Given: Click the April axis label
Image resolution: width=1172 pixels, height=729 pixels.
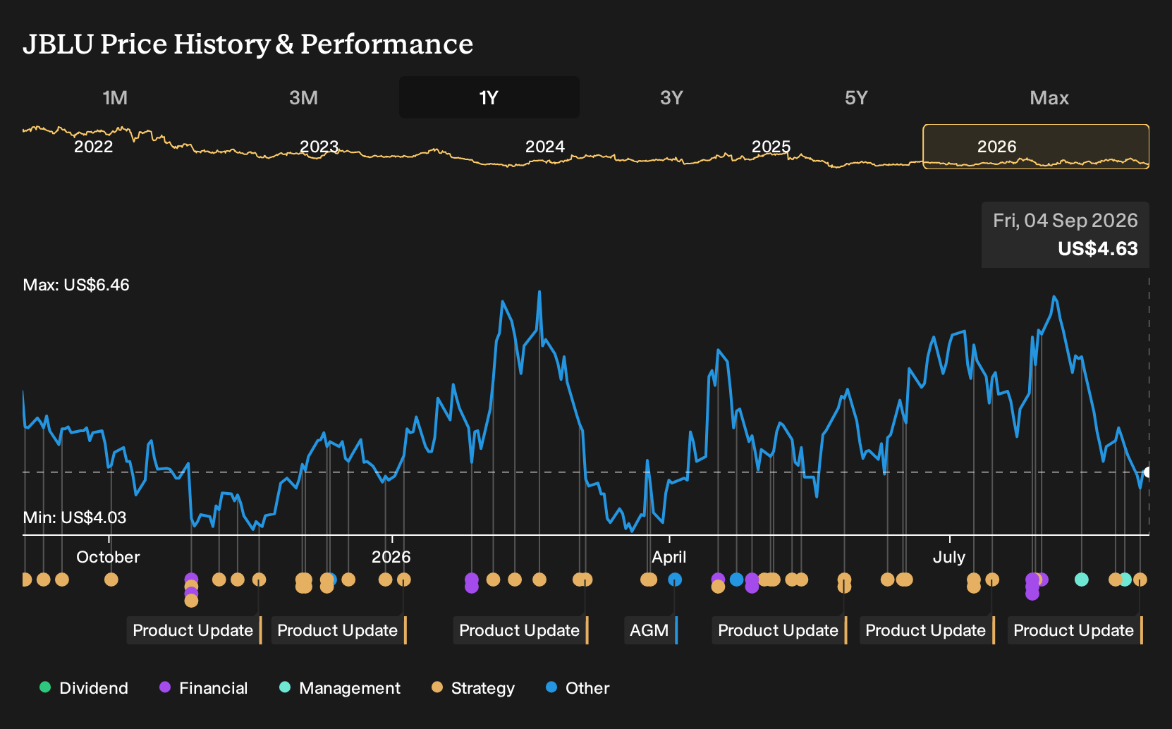Looking at the screenshot, I should tap(669, 557).
